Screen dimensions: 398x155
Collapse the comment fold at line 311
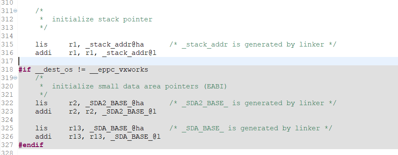16,11
